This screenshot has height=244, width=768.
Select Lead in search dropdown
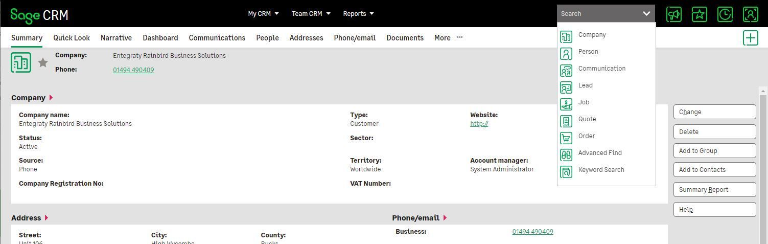[586, 85]
